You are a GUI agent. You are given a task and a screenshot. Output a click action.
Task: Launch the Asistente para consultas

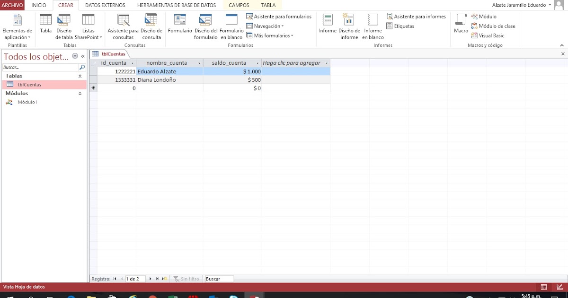(123, 26)
